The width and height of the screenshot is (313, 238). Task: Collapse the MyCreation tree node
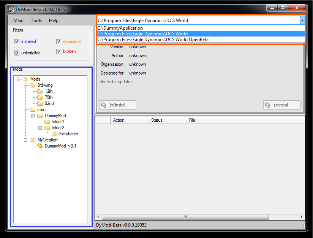click(25, 140)
